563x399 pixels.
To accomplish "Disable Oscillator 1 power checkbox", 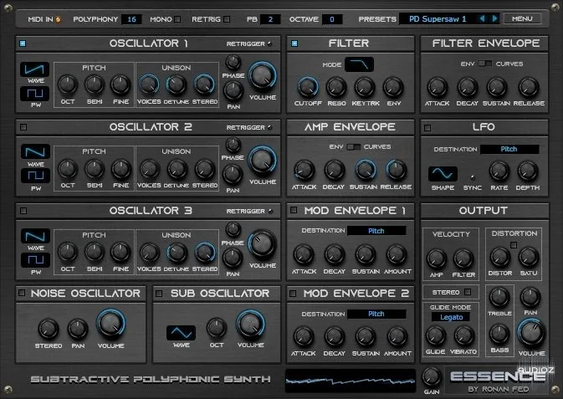I will (23, 43).
